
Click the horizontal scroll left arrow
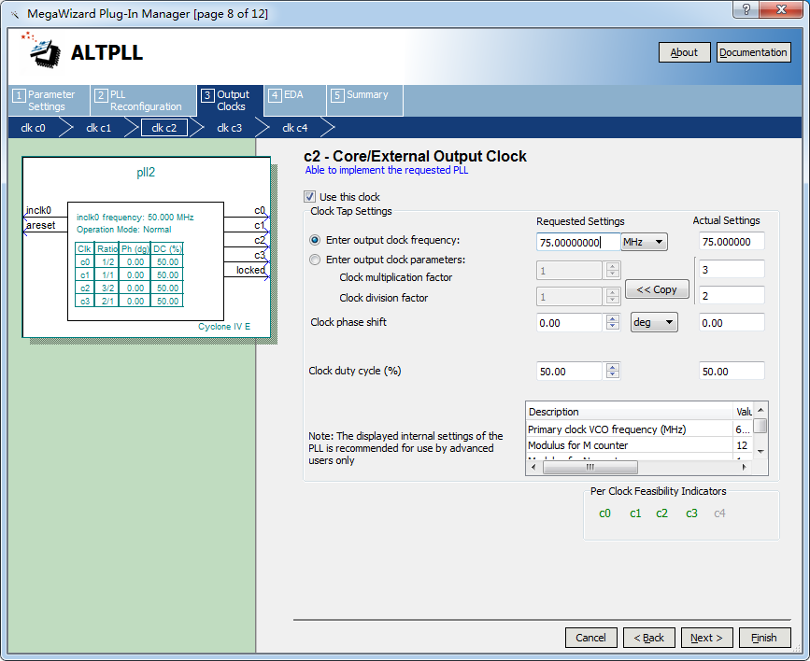point(533,467)
